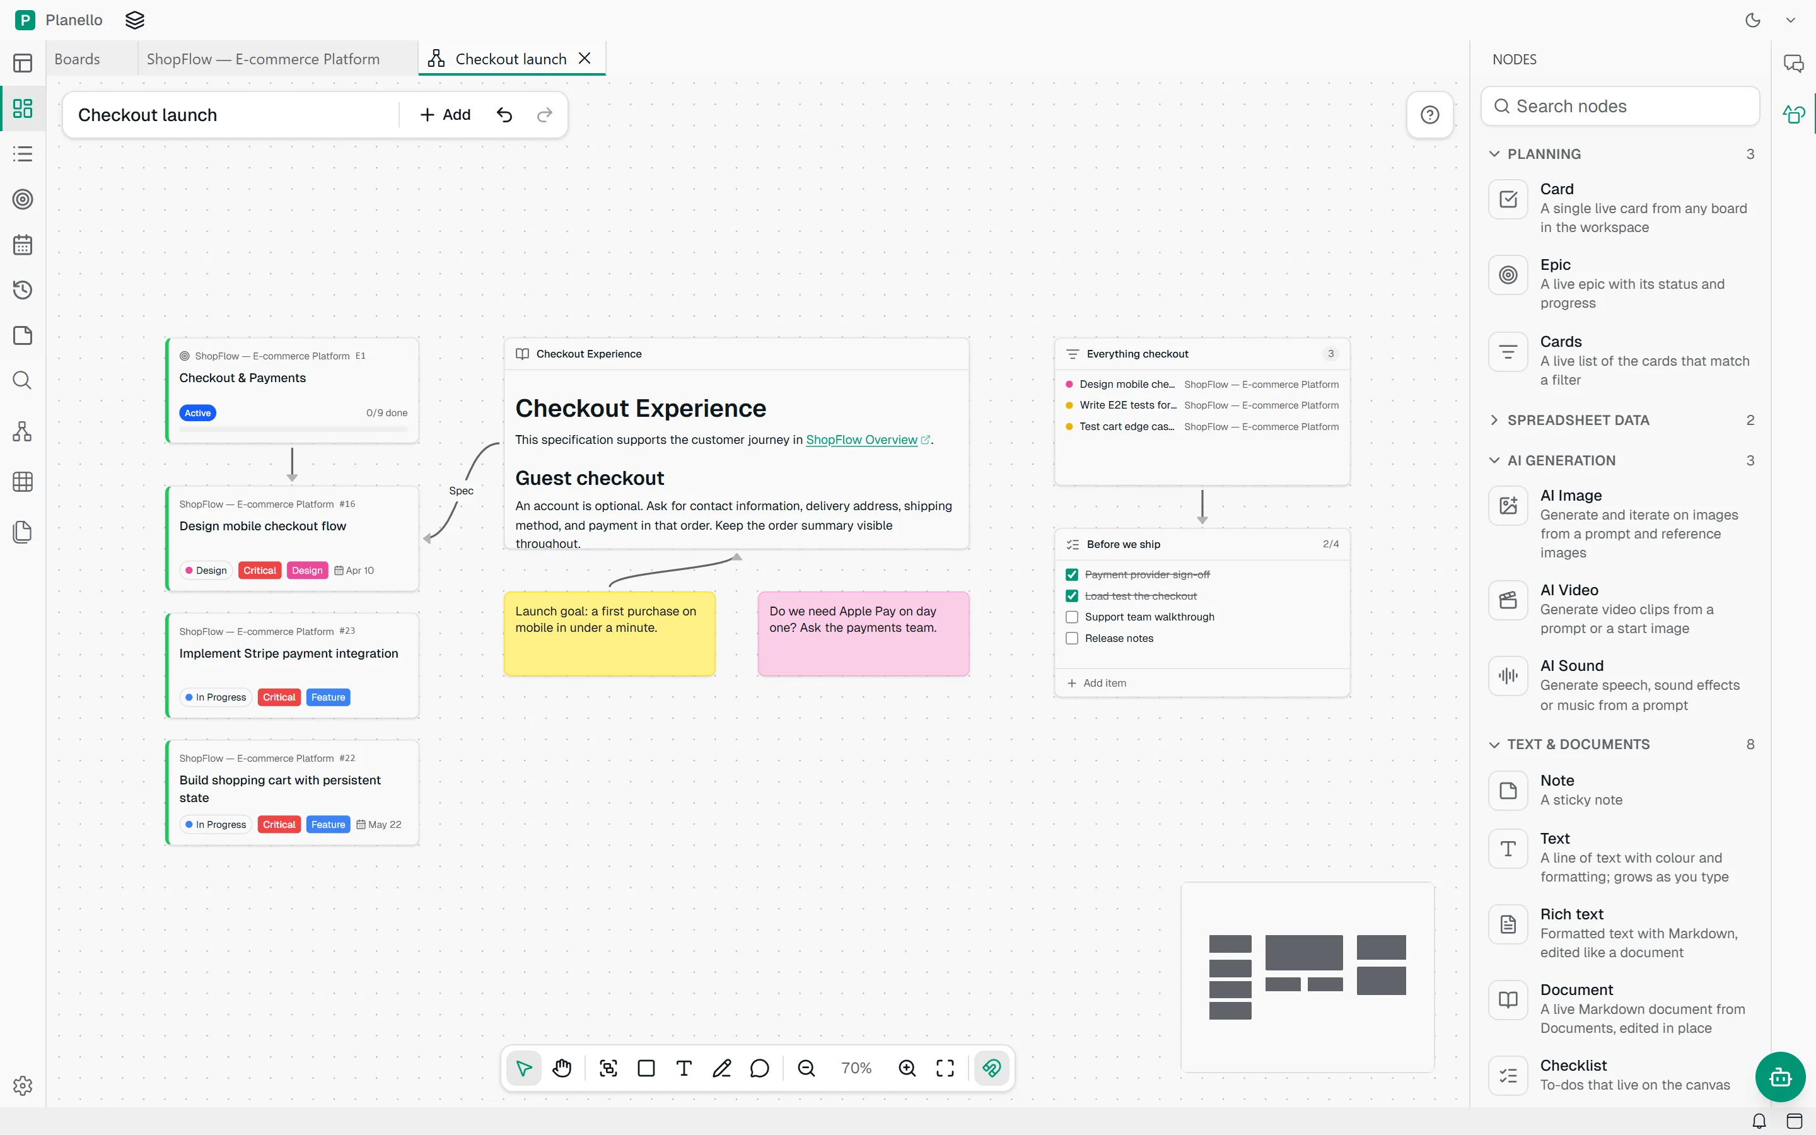This screenshot has height=1135, width=1816.
Task: Open the history icon in the sidebar
Action: pos(23,290)
